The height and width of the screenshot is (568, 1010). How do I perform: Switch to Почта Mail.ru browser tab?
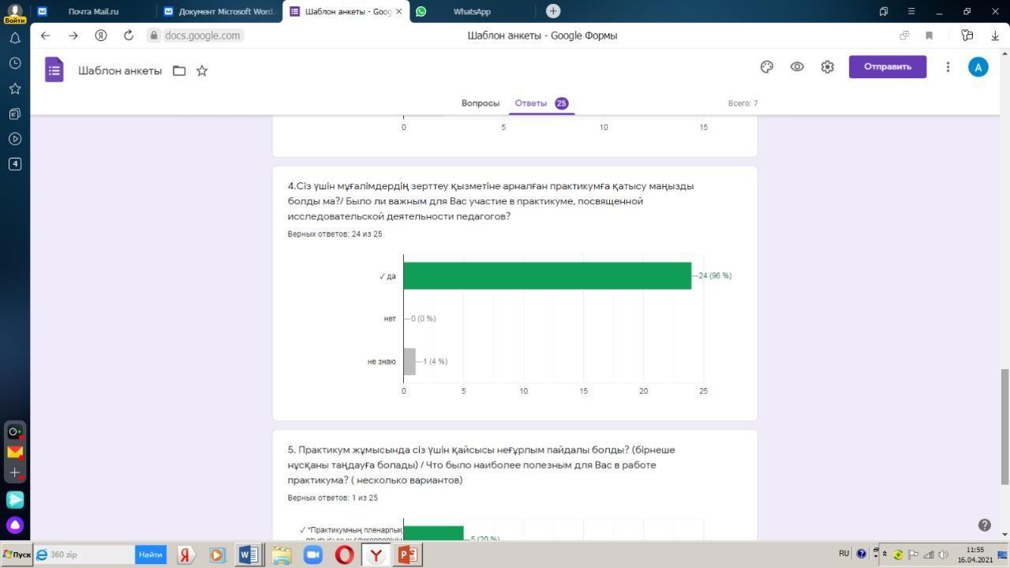(93, 11)
